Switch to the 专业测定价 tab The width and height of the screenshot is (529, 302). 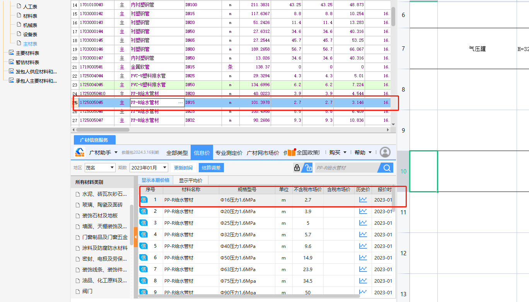(229, 153)
